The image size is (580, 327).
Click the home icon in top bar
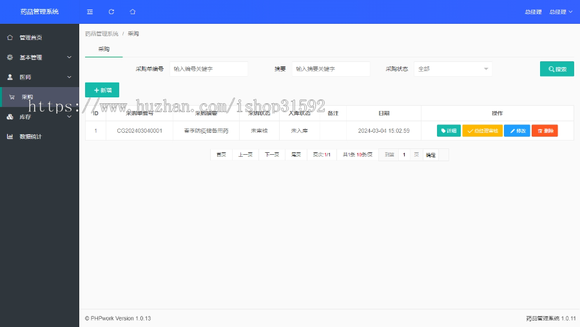132,12
